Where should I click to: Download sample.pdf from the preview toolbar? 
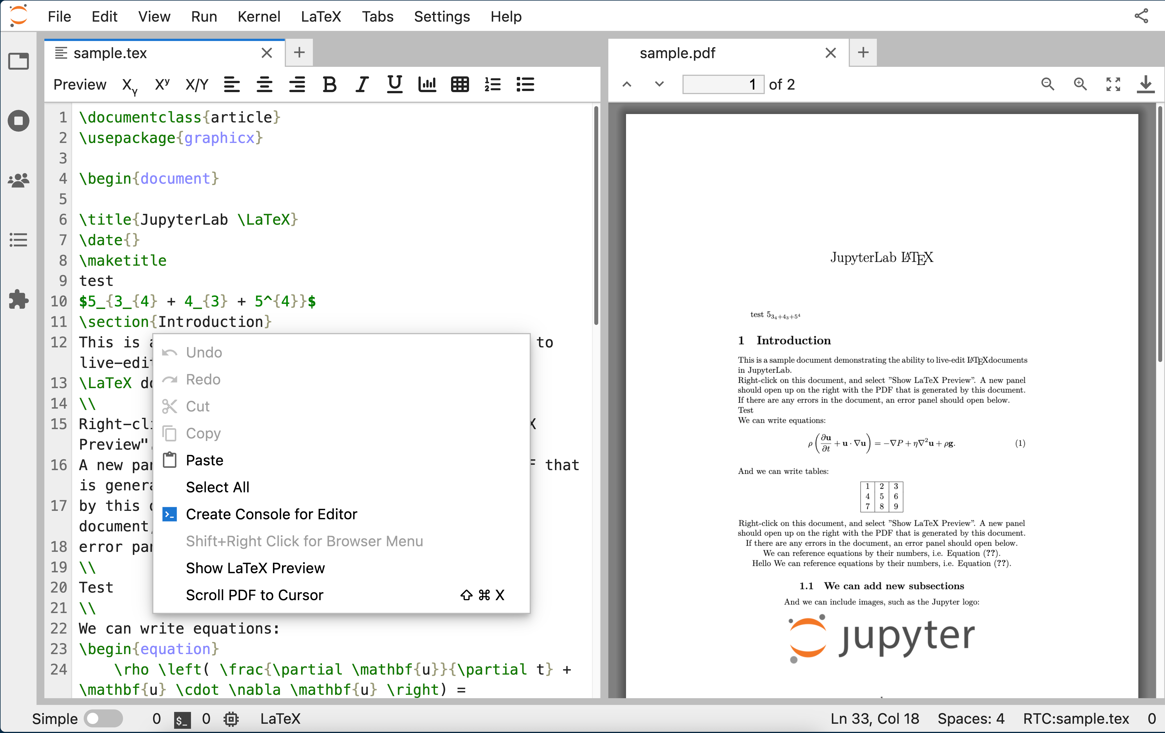(1146, 84)
